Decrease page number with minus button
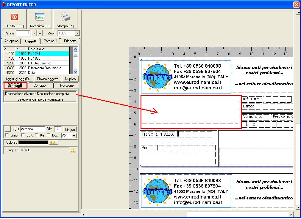The width and height of the screenshot is (301, 219). 34,33
